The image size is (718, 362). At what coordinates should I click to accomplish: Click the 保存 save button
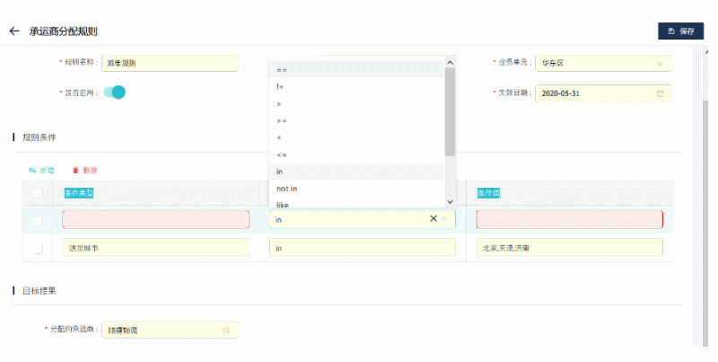[681, 31]
